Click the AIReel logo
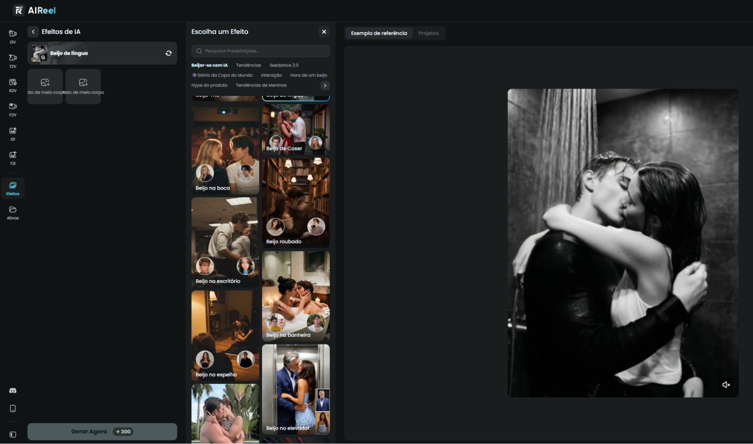This screenshot has width=753, height=444. (x=34, y=10)
